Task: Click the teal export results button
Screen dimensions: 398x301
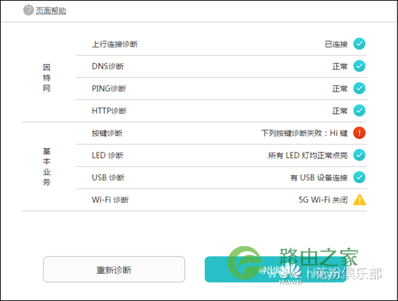Action: (276, 269)
